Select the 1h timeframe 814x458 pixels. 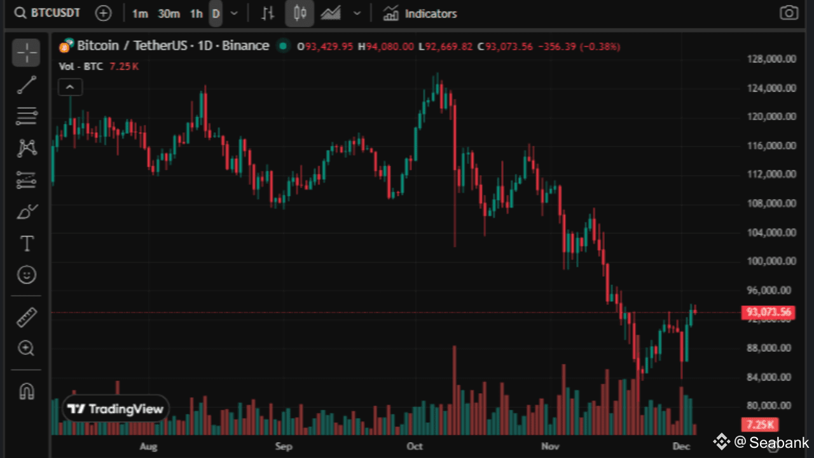pos(197,13)
